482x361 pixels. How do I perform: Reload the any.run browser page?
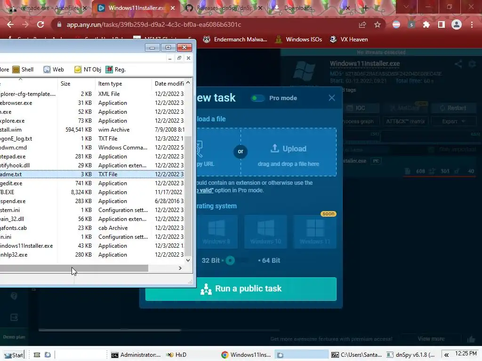click(x=40, y=24)
